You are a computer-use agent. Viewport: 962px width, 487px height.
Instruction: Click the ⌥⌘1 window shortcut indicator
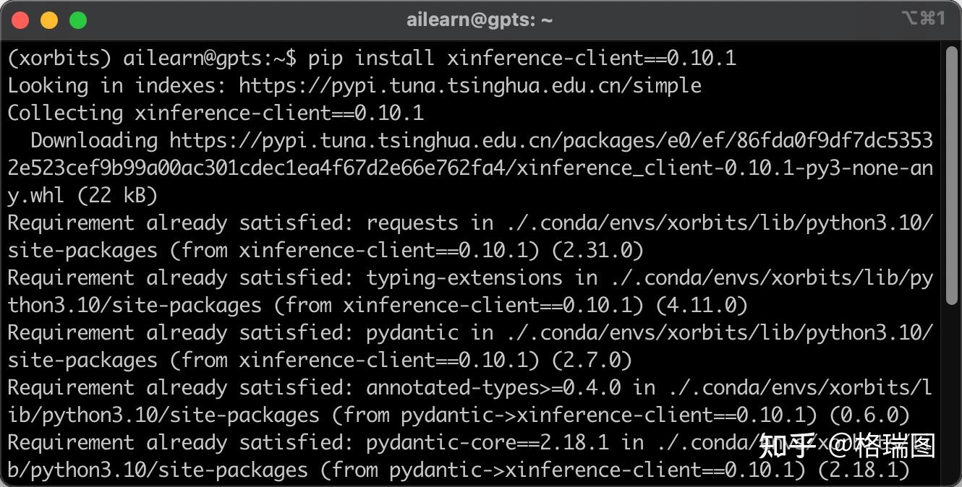tap(923, 19)
